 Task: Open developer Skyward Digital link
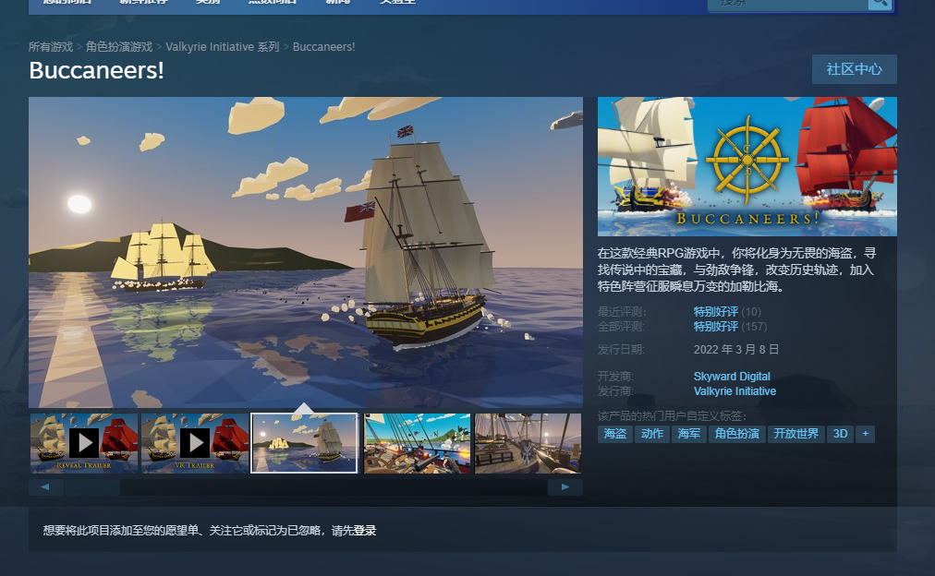click(x=732, y=377)
